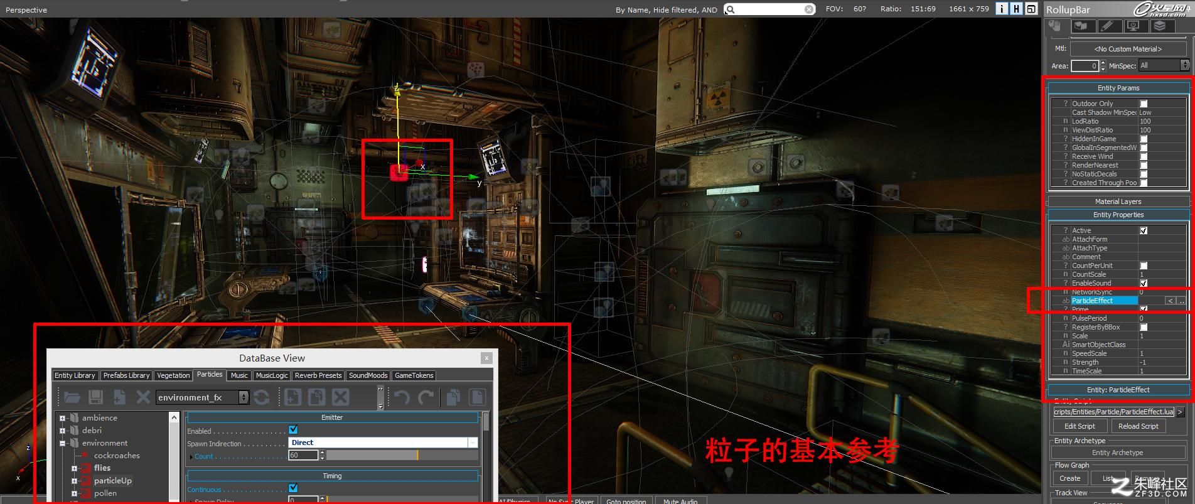The height and width of the screenshot is (504, 1195).
Task: Click the delete item icon
Action: click(x=340, y=397)
